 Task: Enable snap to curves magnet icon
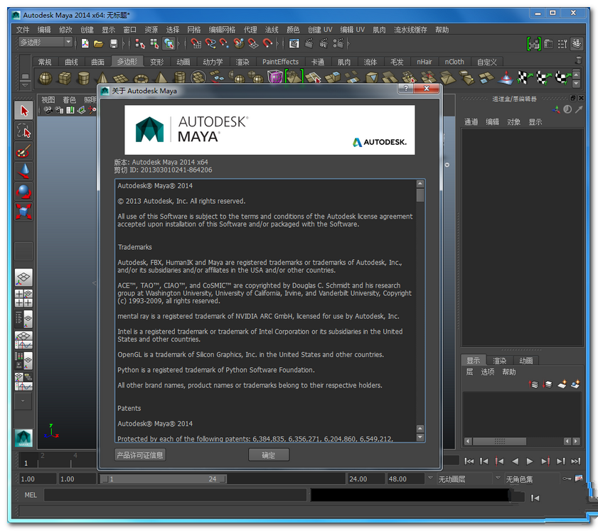210,44
